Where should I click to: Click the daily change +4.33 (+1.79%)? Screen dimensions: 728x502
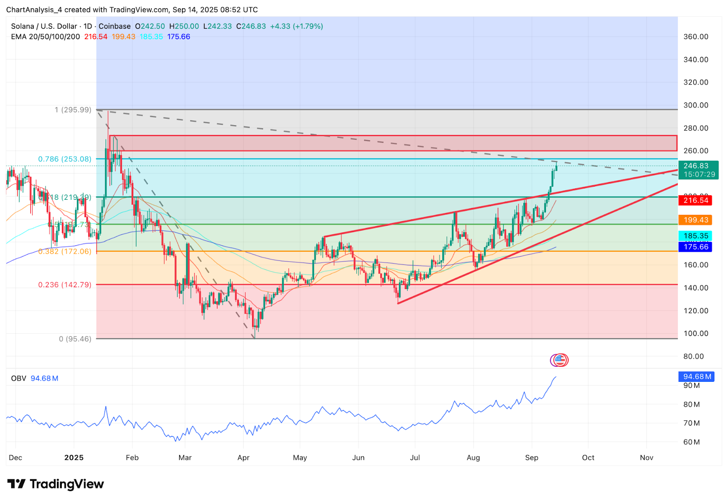[x=297, y=26]
